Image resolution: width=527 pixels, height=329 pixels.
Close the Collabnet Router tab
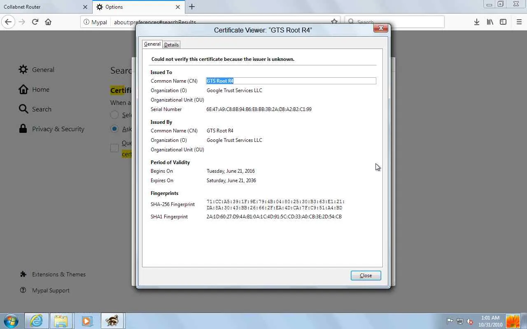point(85,7)
